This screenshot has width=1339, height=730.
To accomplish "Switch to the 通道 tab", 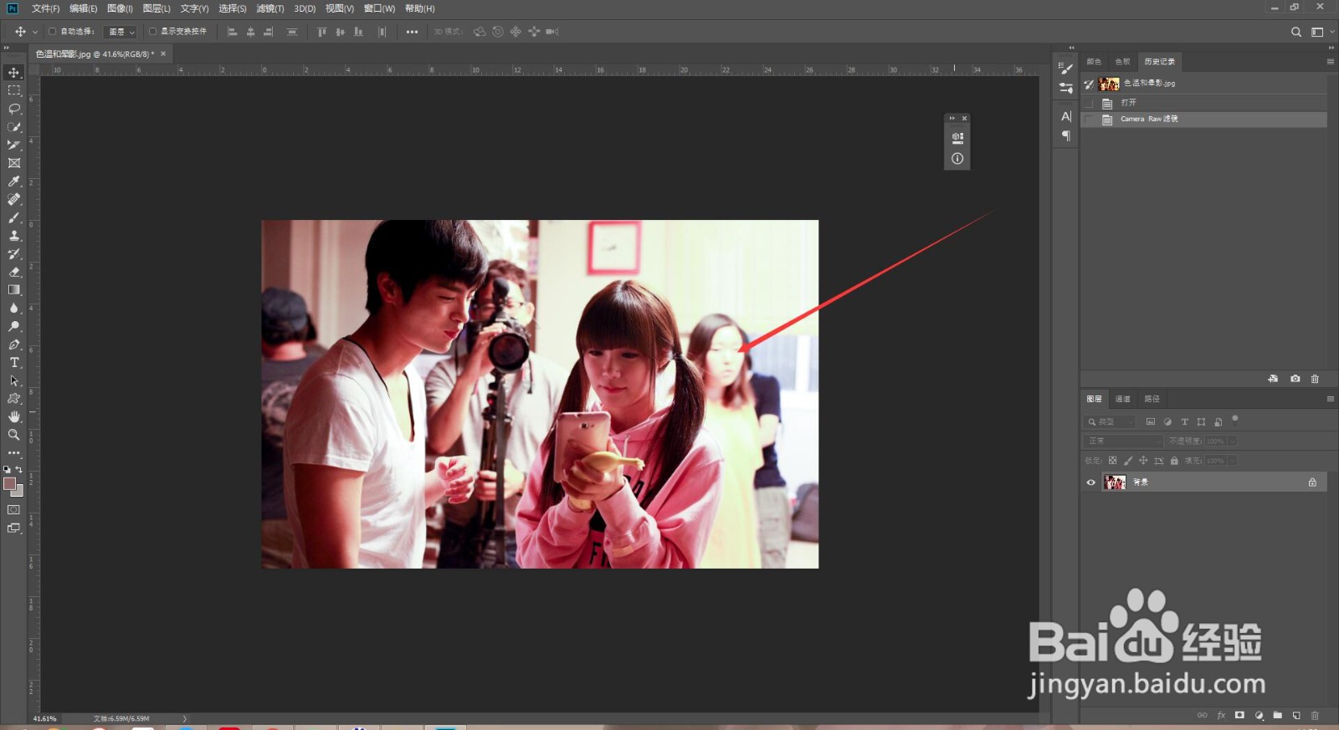I will pos(1122,399).
